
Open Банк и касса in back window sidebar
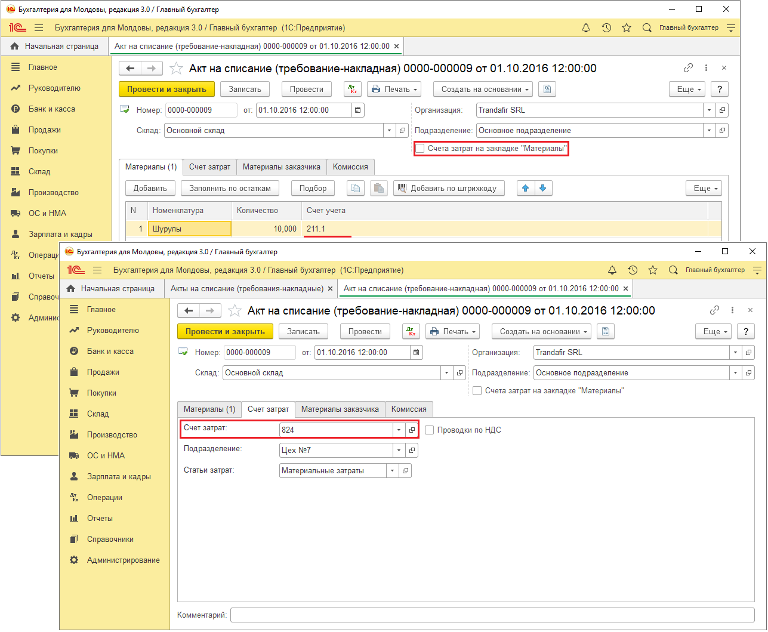[x=52, y=109]
